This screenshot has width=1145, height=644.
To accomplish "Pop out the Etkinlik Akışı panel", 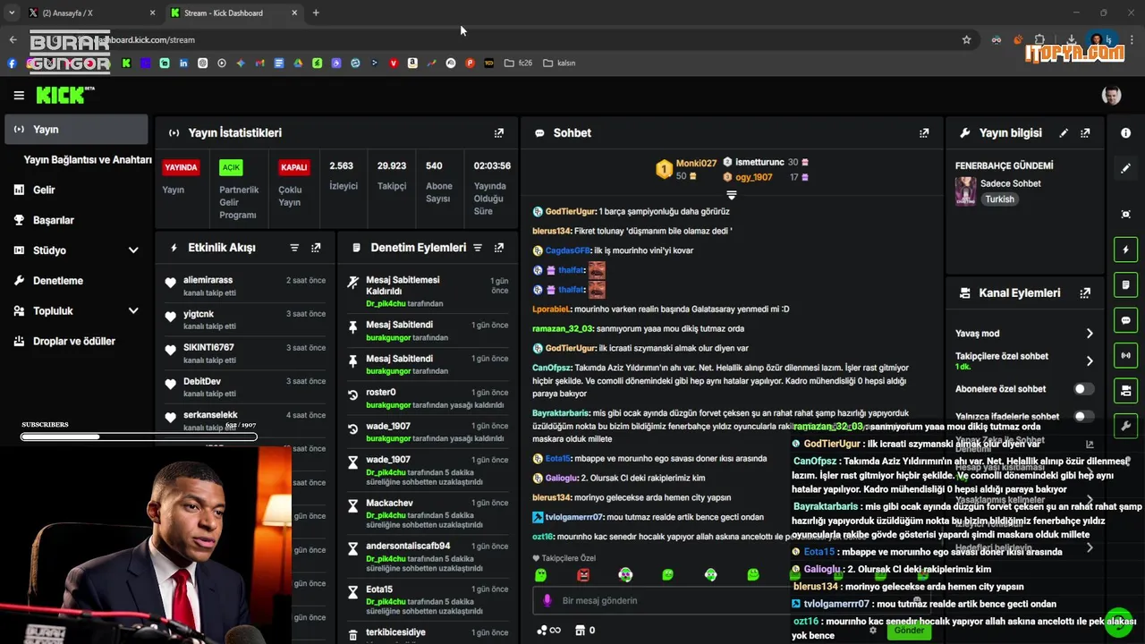I will [x=316, y=248].
